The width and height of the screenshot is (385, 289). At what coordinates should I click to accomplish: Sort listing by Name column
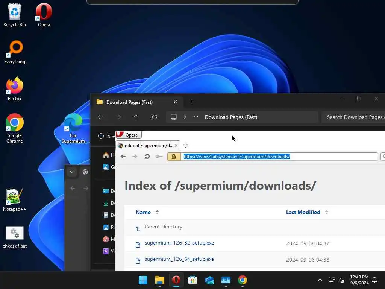(147, 212)
